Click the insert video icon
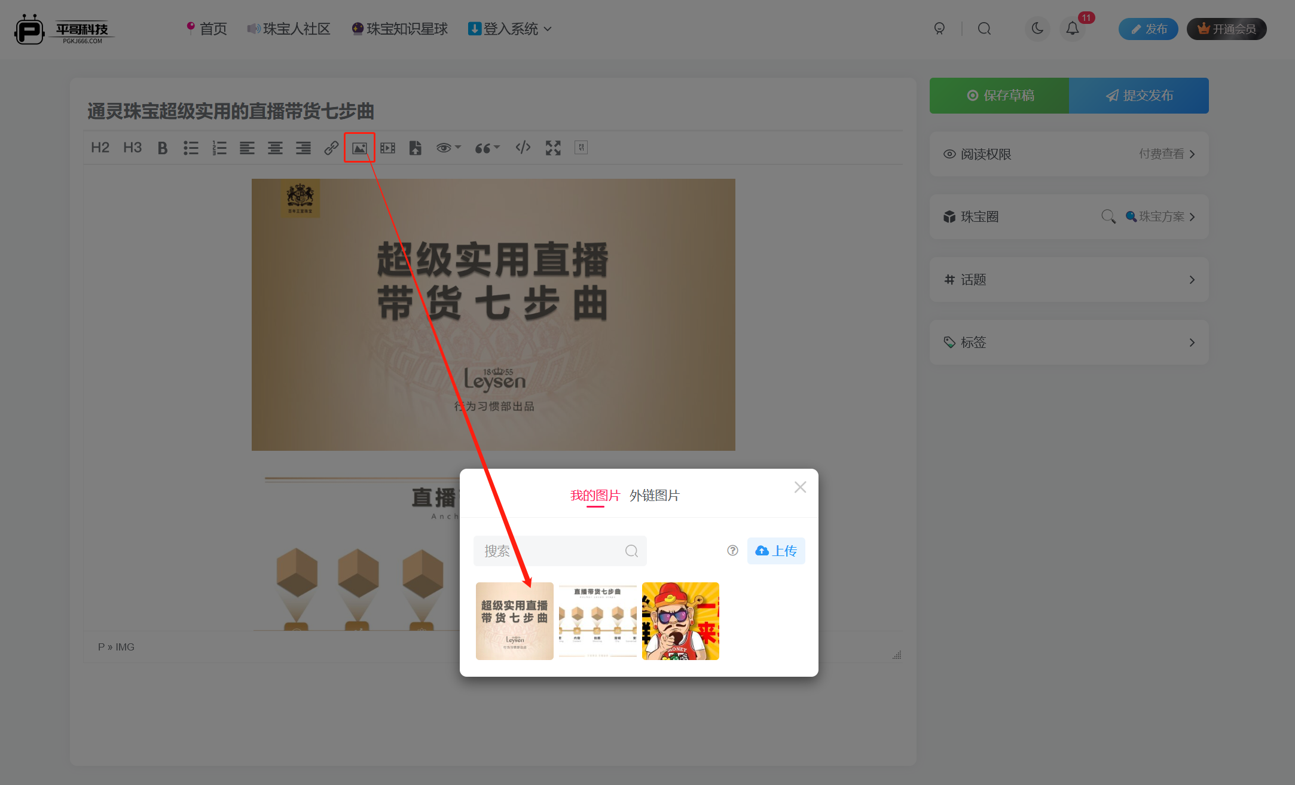The image size is (1295, 785). (387, 147)
